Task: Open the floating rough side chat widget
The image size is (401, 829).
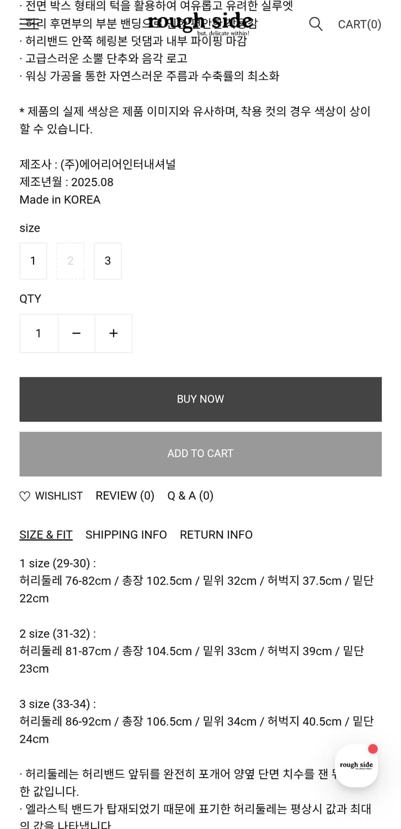Action: [356, 765]
